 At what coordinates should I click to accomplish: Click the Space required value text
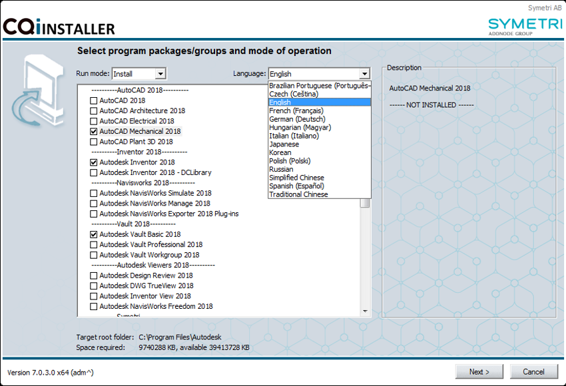click(194, 348)
